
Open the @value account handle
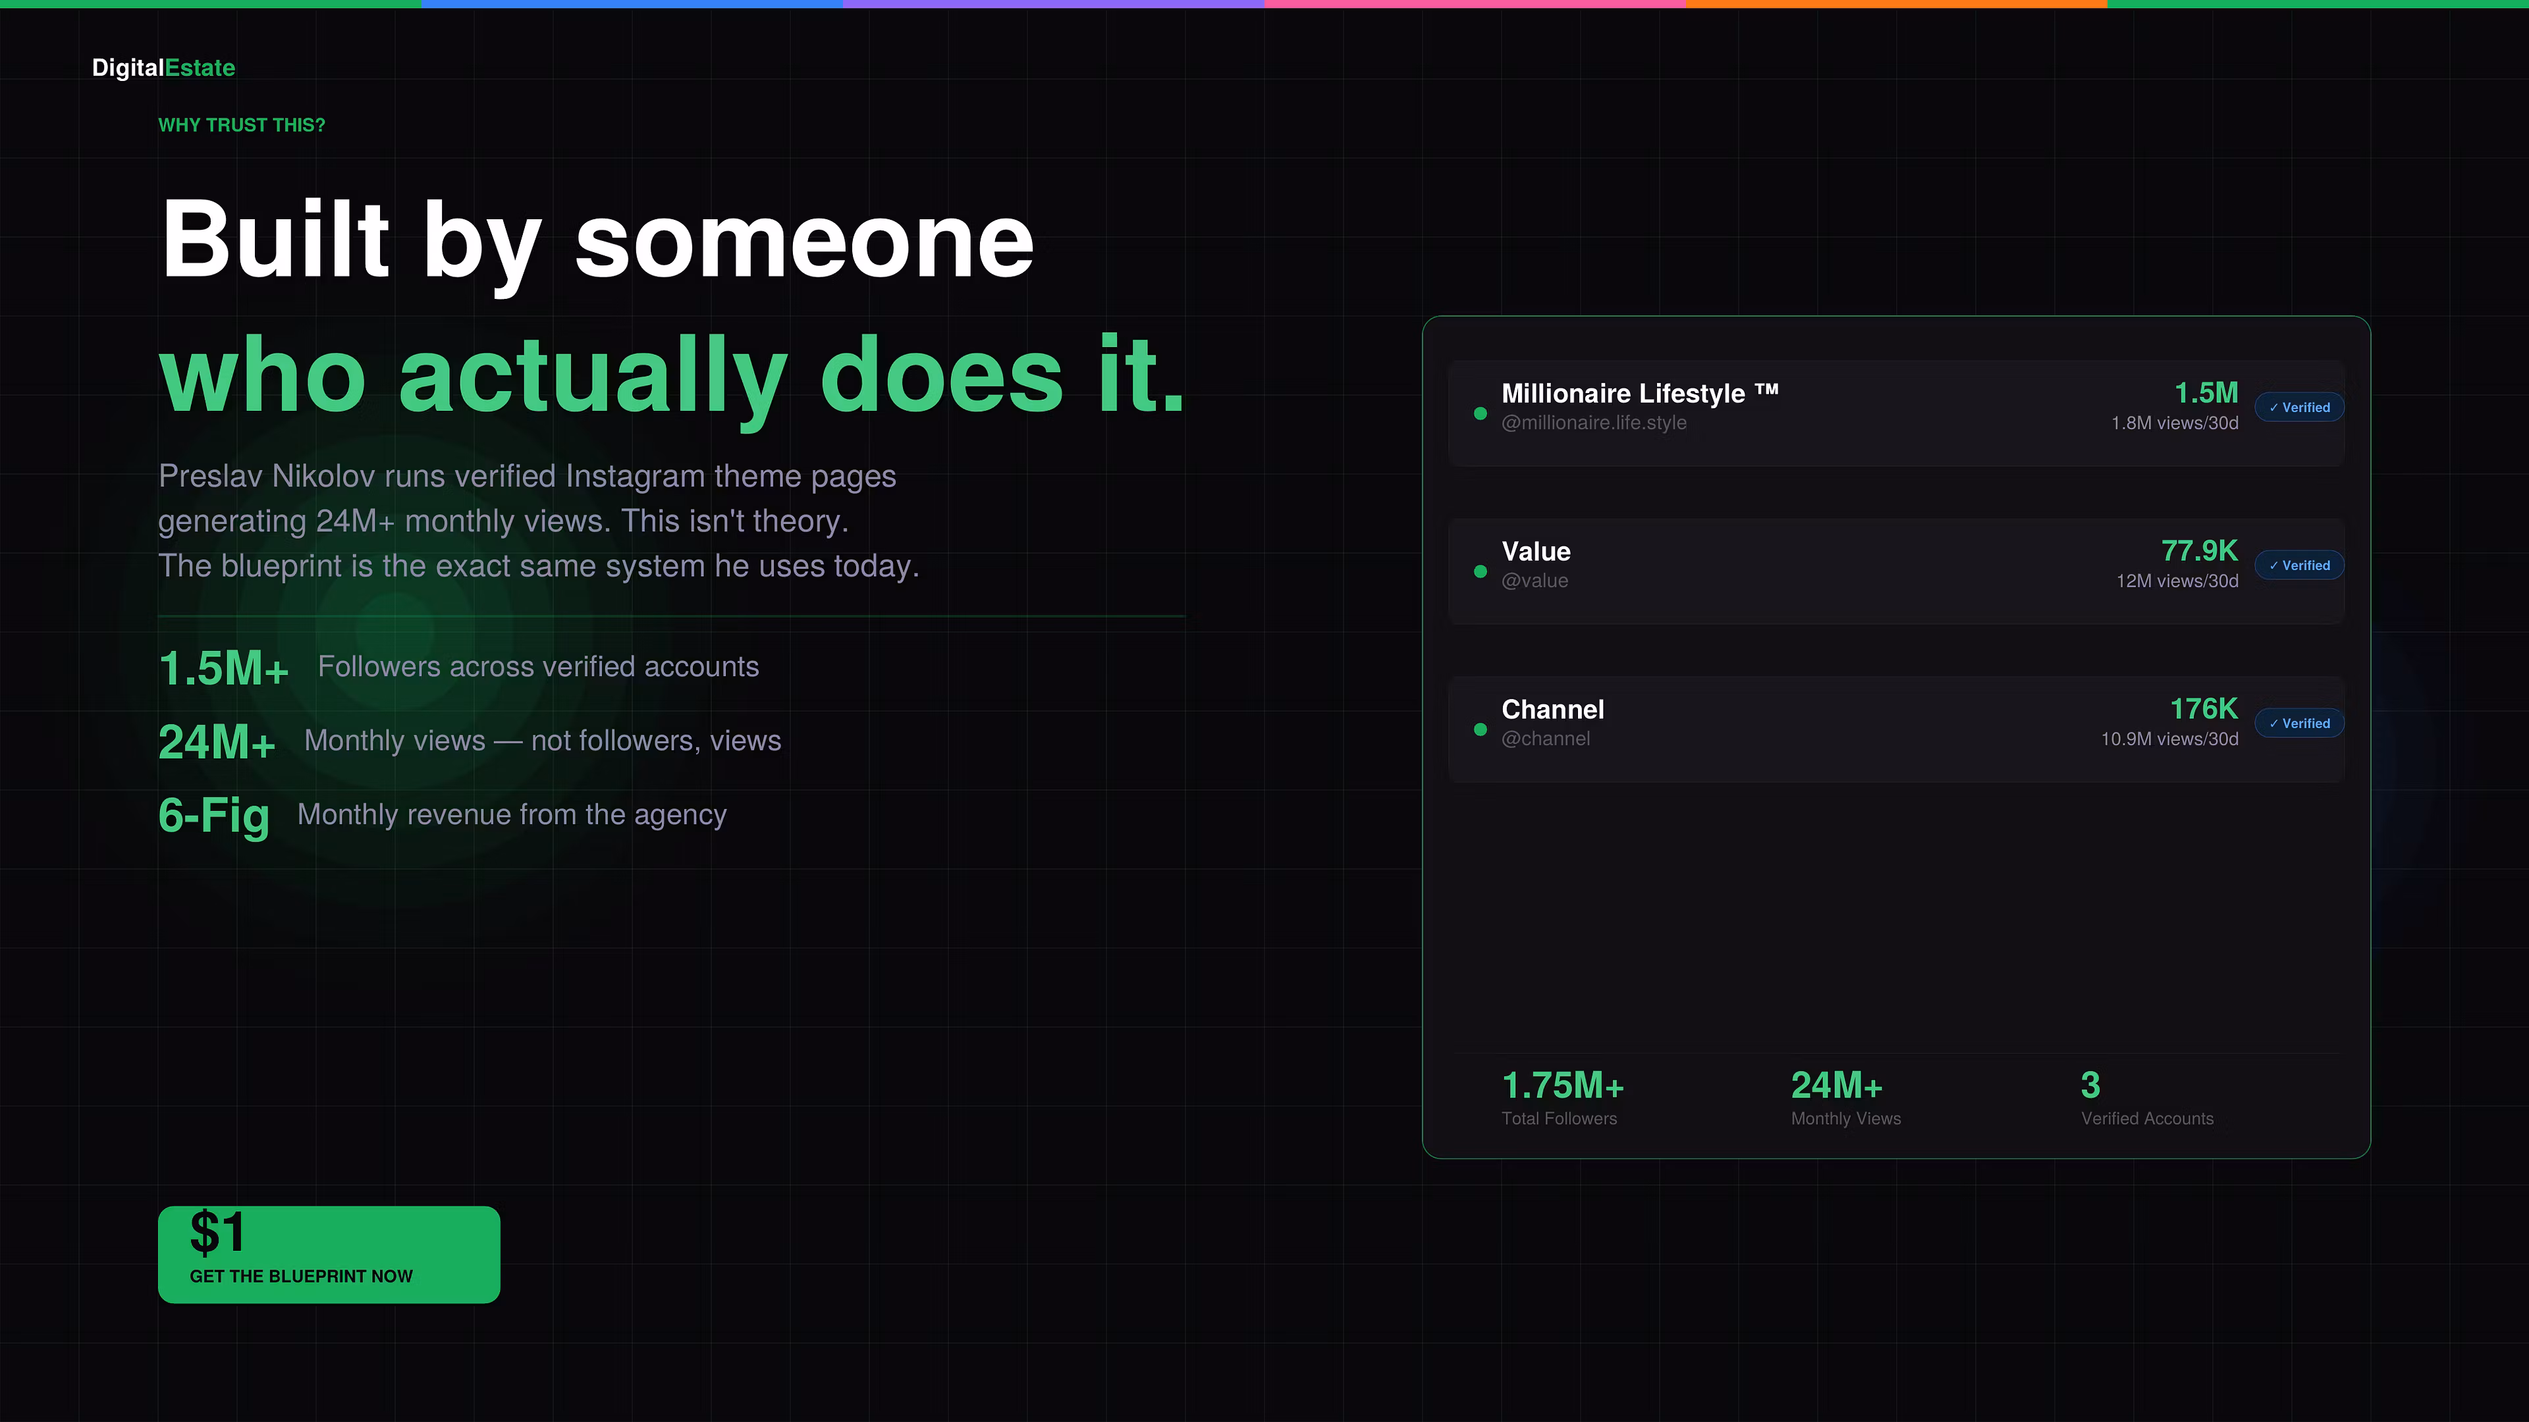[x=1535, y=581]
